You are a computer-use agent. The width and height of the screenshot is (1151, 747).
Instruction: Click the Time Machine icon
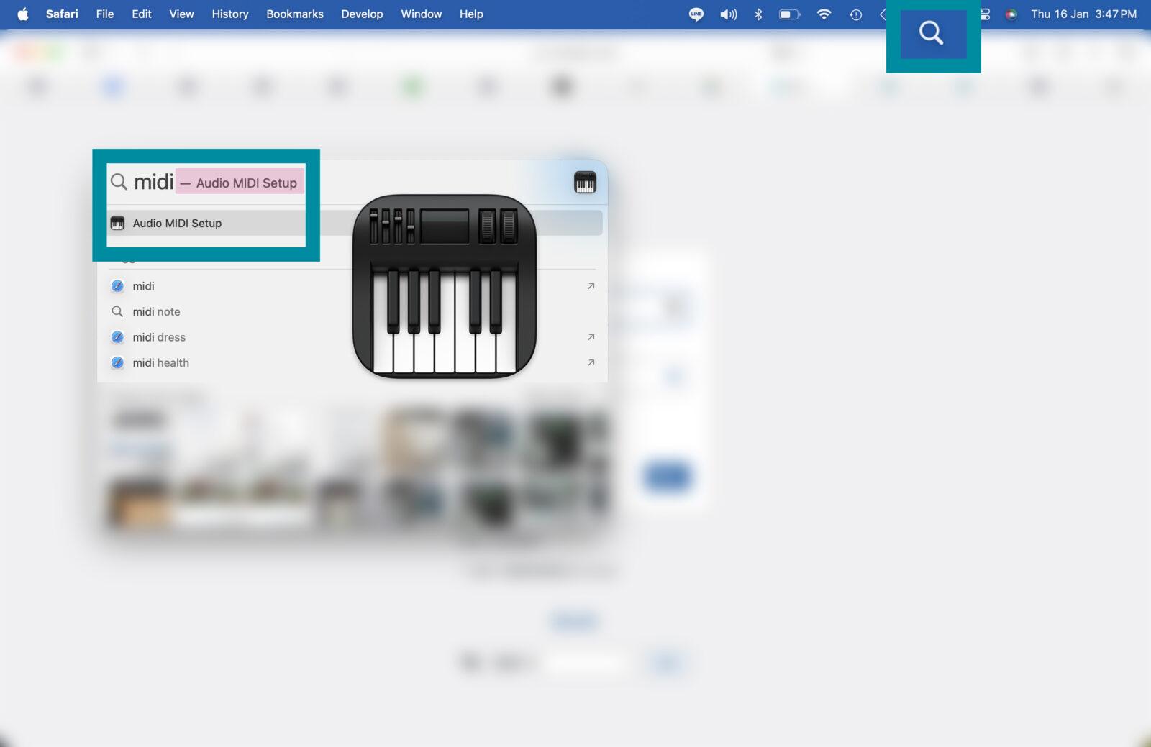[x=855, y=14]
